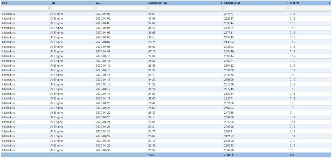Viewport: 332px width, 158px height.
Task: Click it-tehnik.ru in the 2020-04-15 row
Action: (8, 80)
